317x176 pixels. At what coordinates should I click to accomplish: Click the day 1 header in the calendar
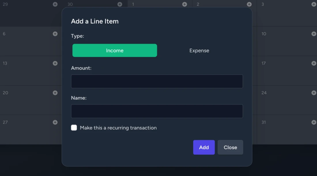pos(133,4)
